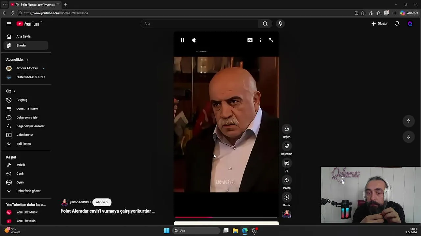The height and width of the screenshot is (236, 421).
Task: Open the YouTube hamburger guide menu
Action: (9, 24)
